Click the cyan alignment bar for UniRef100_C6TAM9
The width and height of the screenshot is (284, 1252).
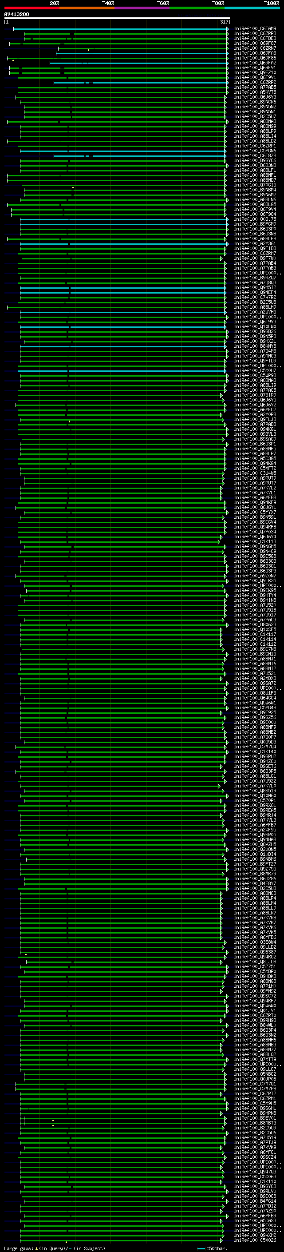[x=120, y=29]
